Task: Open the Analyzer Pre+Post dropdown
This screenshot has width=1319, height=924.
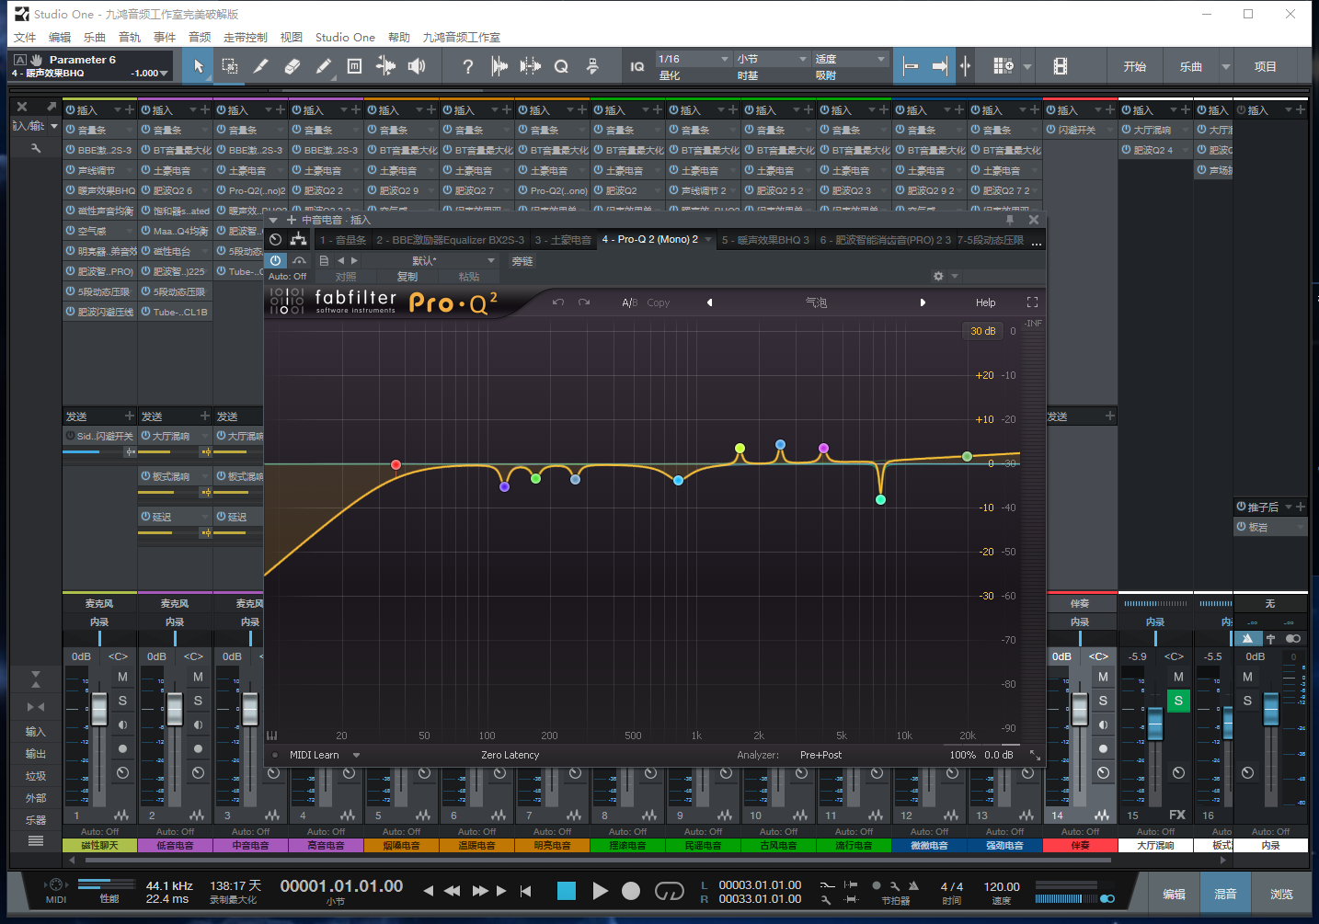Action: [822, 754]
